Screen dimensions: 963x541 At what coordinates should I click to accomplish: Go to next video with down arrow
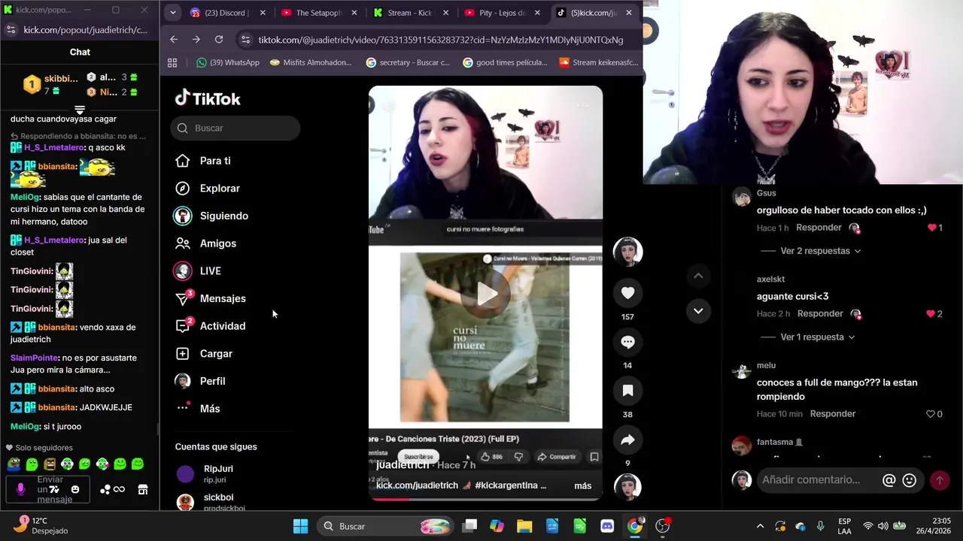698,310
